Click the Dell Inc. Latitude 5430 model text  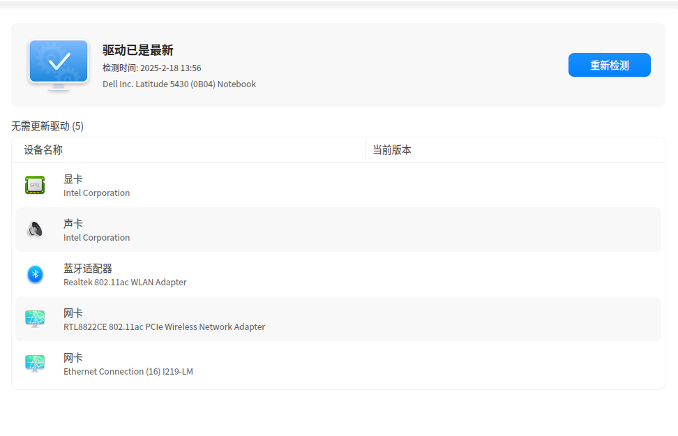click(x=179, y=84)
